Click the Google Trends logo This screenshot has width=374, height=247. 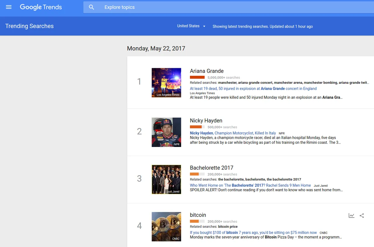[41, 7]
